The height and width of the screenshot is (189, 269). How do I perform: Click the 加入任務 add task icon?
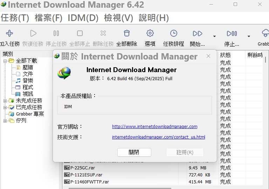coord(9,34)
